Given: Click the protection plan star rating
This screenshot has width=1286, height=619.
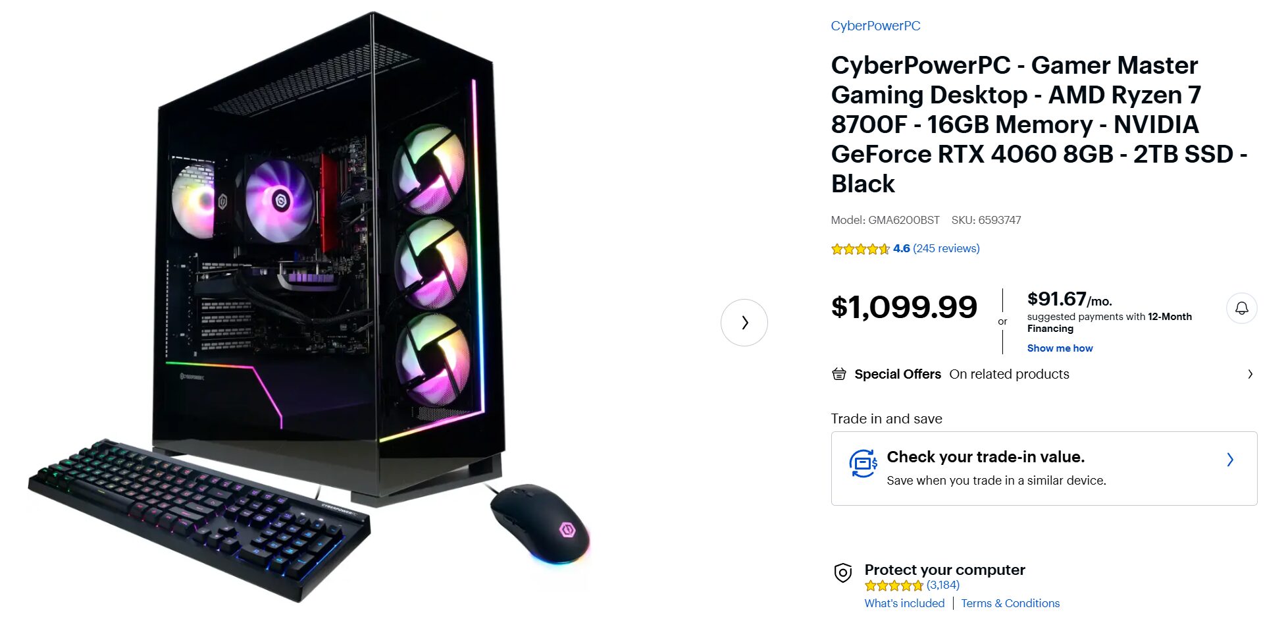Looking at the screenshot, I should pyautogui.click(x=894, y=585).
